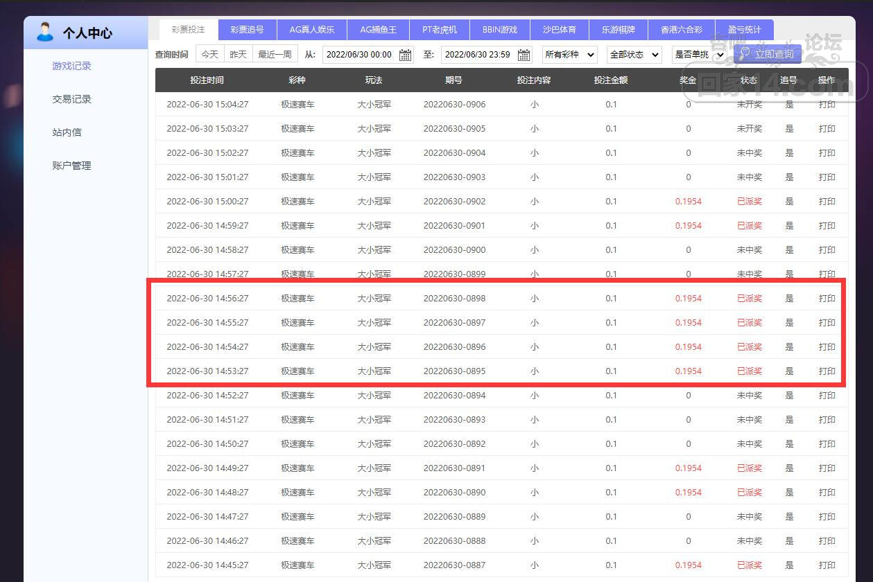
Task: Open the 盈亏统计 tab
Action: tap(744, 30)
